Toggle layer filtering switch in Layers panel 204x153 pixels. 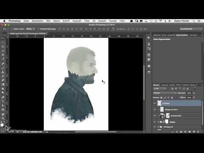(195, 88)
